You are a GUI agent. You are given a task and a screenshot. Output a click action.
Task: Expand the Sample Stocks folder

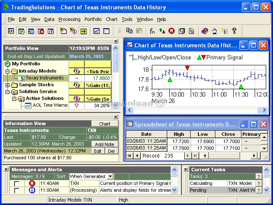(x=7, y=85)
